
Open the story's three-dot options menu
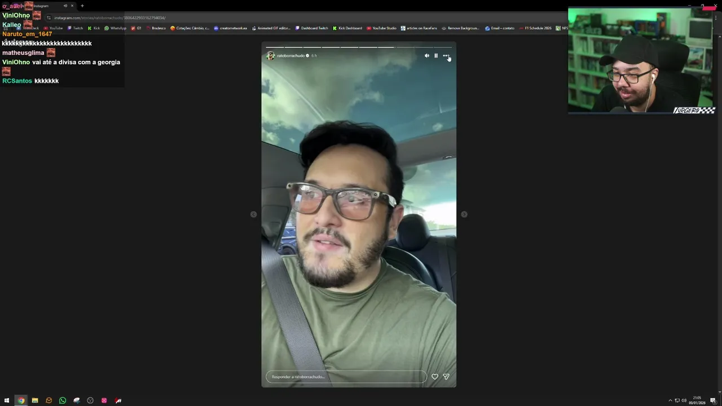point(446,56)
